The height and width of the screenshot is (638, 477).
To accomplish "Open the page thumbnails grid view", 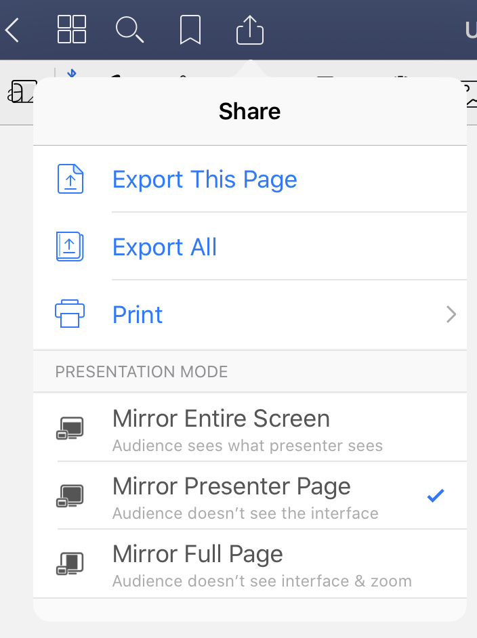I will 71,30.
